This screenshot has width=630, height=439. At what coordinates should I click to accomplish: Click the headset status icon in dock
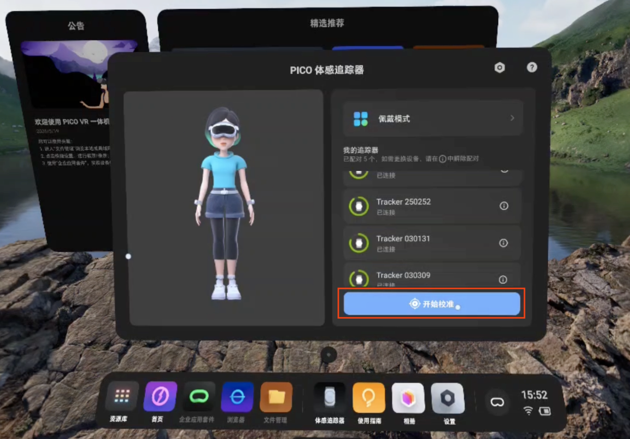497,403
